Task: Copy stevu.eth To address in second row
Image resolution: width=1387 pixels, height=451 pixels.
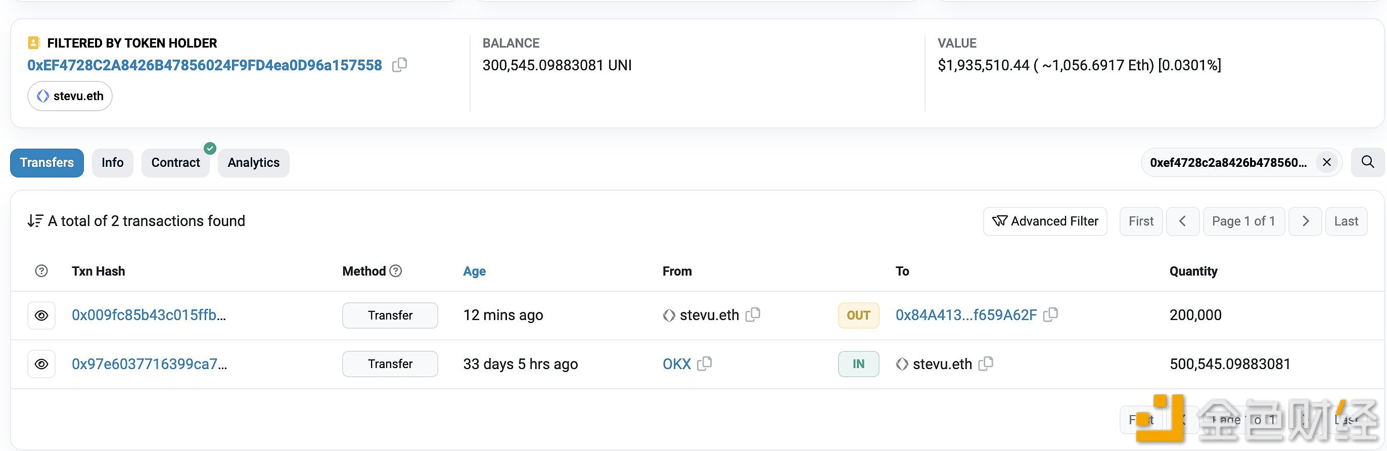Action: pos(986,364)
